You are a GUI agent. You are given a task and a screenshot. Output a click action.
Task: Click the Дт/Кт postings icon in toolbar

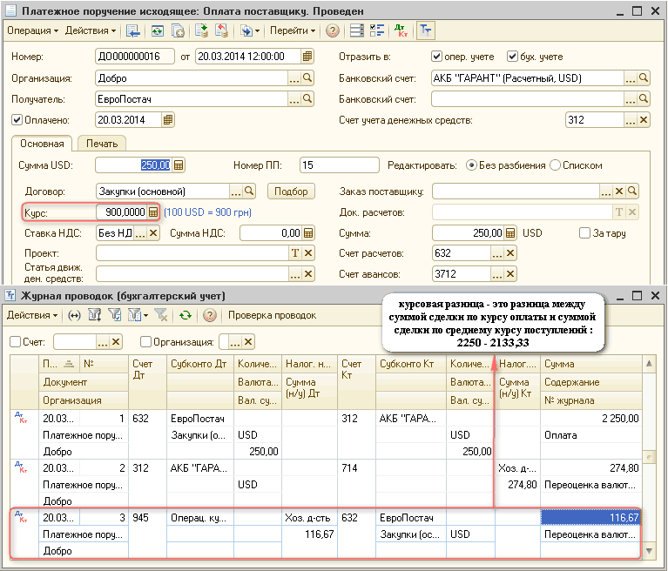point(401,30)
